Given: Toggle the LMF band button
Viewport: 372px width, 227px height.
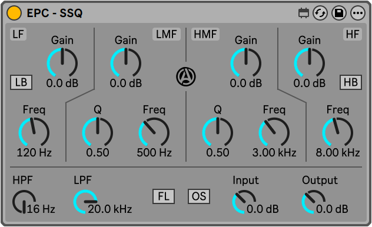Looking at the screenshot, I should pyautogui.click(x=167, y=34).
